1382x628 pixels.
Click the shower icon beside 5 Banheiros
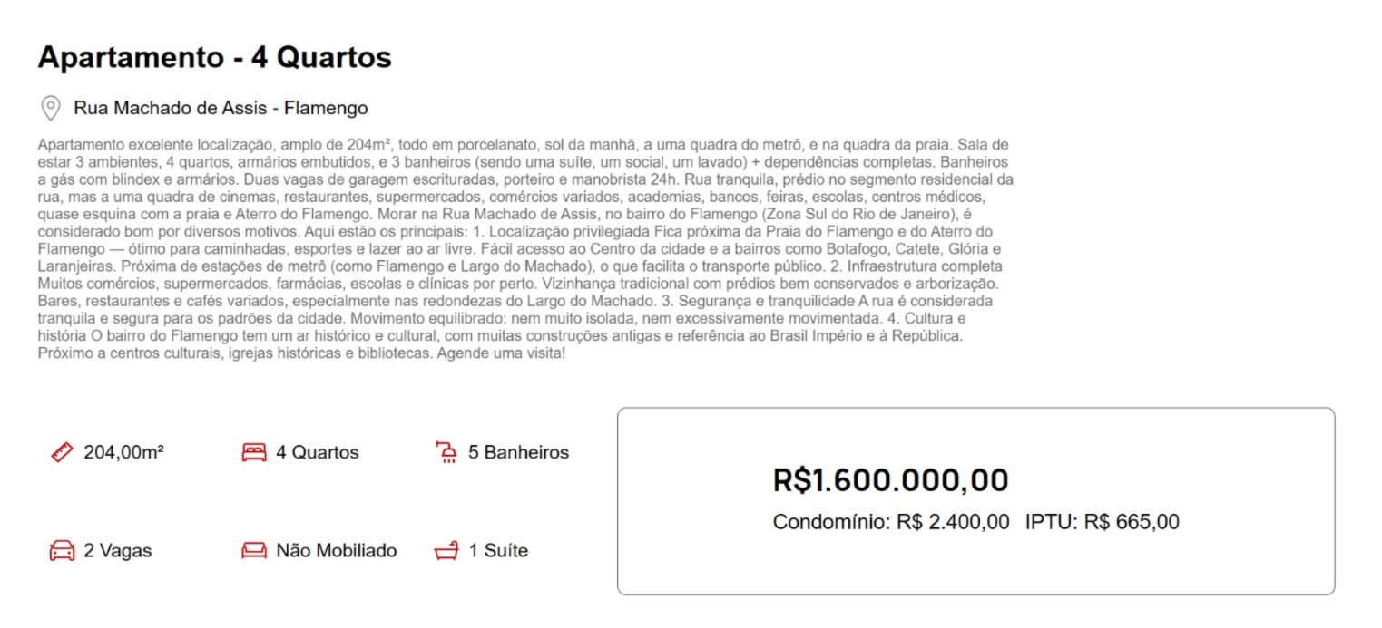click(x=446, y=451)
